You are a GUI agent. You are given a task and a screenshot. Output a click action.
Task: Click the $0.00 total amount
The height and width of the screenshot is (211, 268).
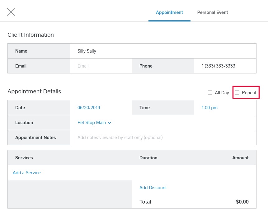(242, 202)
